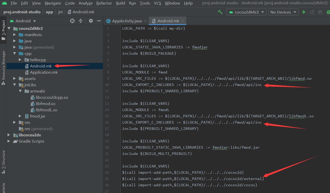Click the locate target icon in Project panel
The image size is (330, 193).
pos(72,21)
